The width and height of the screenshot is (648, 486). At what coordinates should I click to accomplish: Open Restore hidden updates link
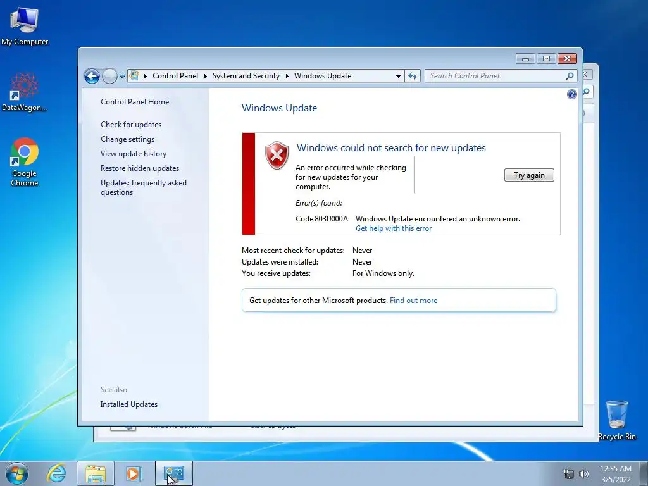click(x=140, y=168)
